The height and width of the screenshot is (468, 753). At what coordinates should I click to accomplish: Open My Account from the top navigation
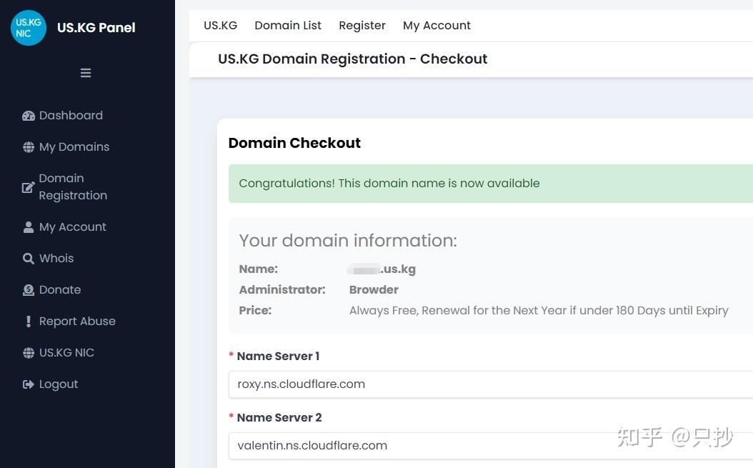pos(437,25)
